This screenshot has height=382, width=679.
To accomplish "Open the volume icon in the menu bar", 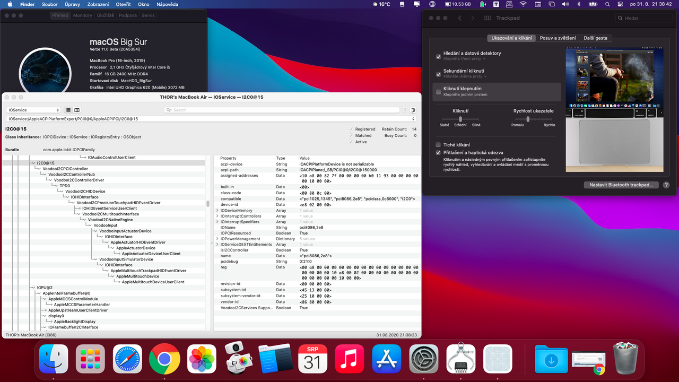I will pos(565,4).
